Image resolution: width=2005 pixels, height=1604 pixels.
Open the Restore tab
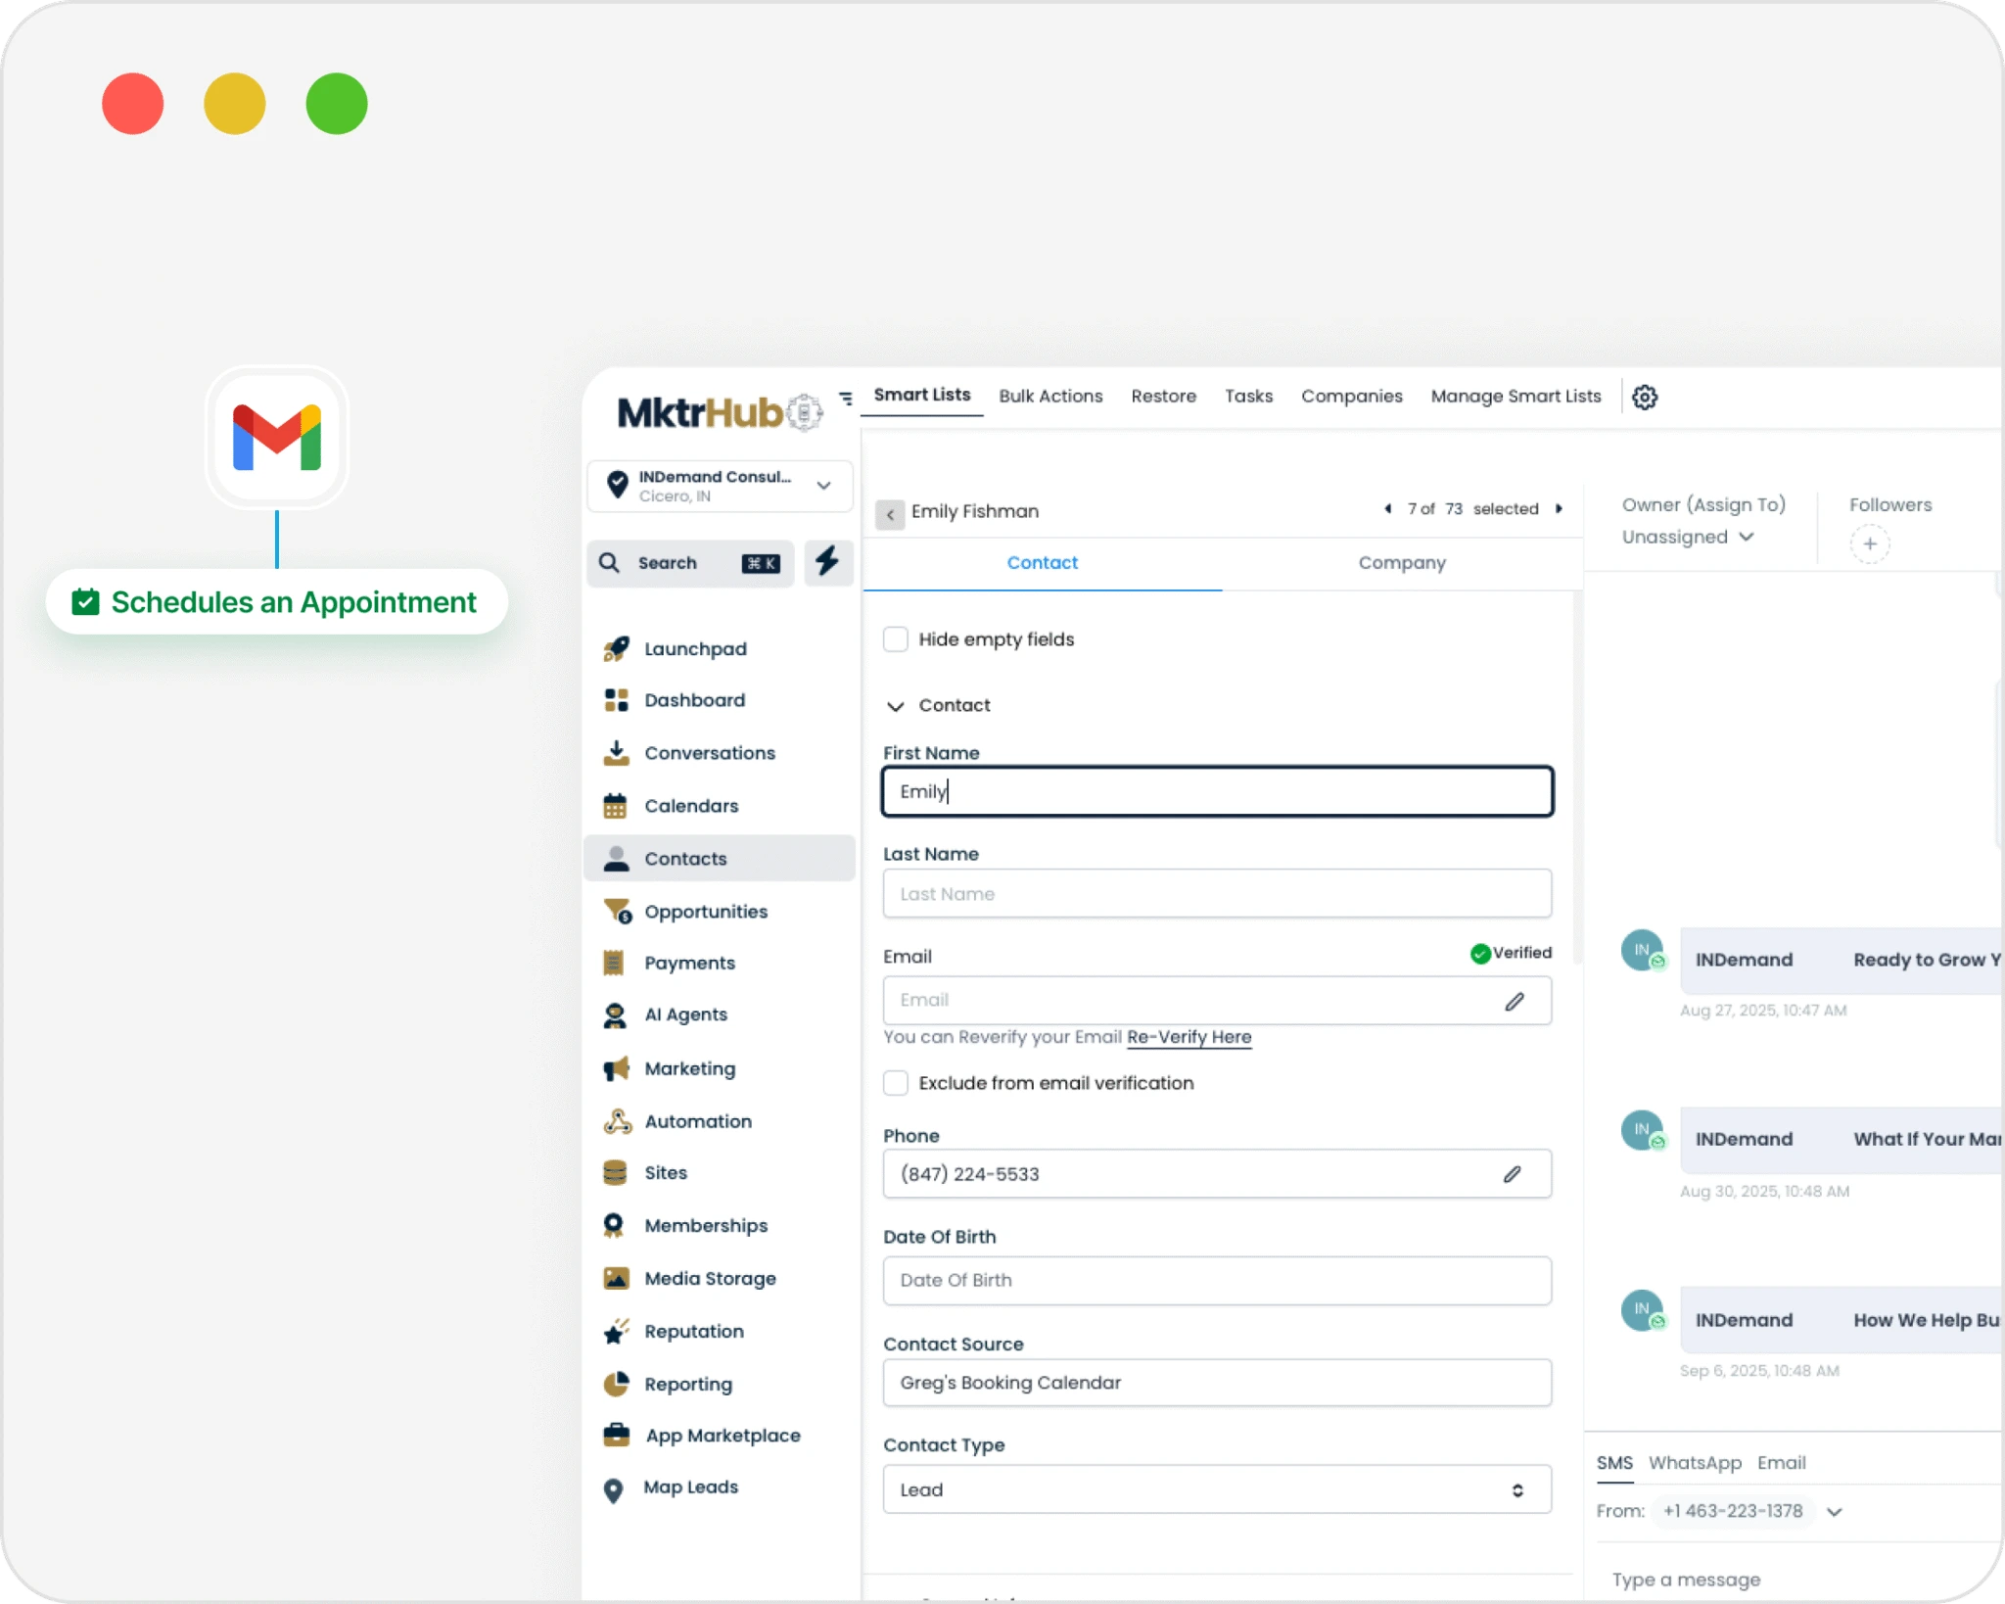1163,396
